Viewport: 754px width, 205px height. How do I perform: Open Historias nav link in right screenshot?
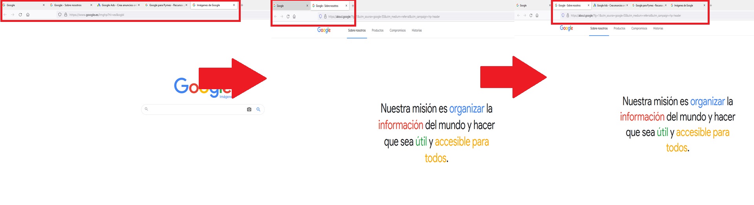pos(658,29)
